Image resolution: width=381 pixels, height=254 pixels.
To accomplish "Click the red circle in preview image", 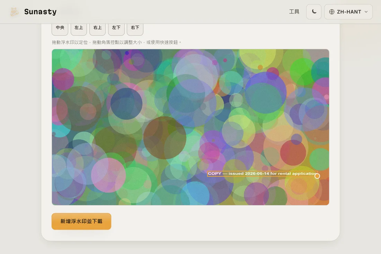I will pyautogui.click(x=293, y=153).
